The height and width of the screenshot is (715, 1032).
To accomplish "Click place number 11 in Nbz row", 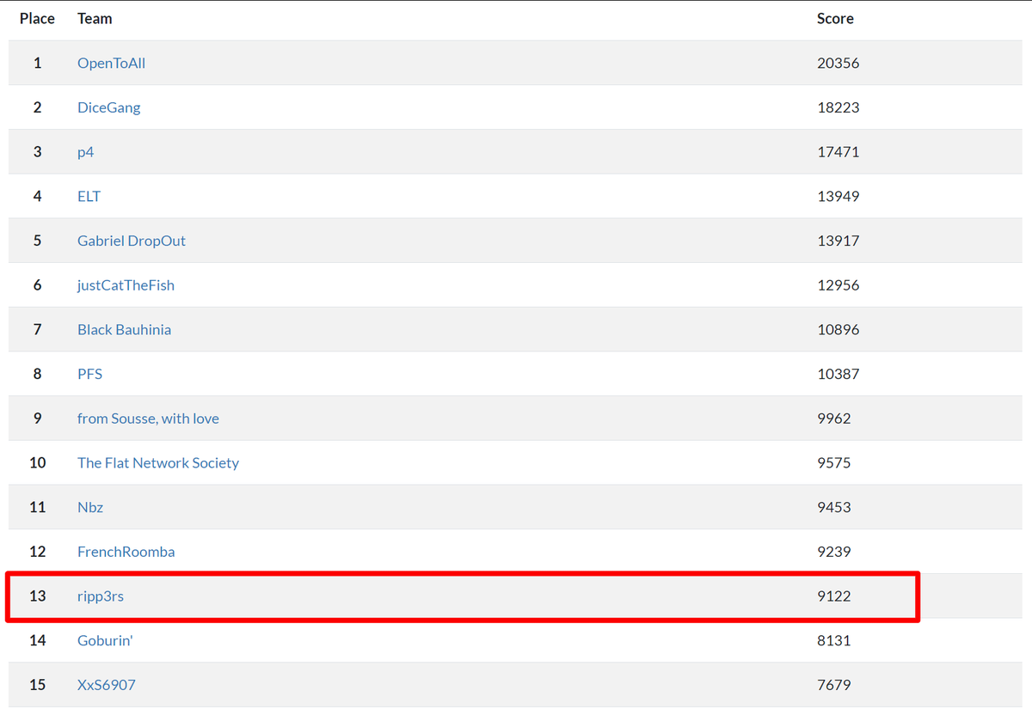I will (x=38, y=507).
